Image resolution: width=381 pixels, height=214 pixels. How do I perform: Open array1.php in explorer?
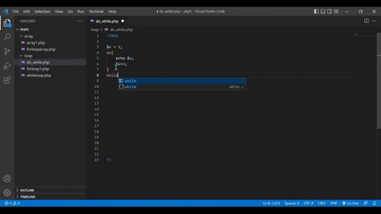(36, 43)
